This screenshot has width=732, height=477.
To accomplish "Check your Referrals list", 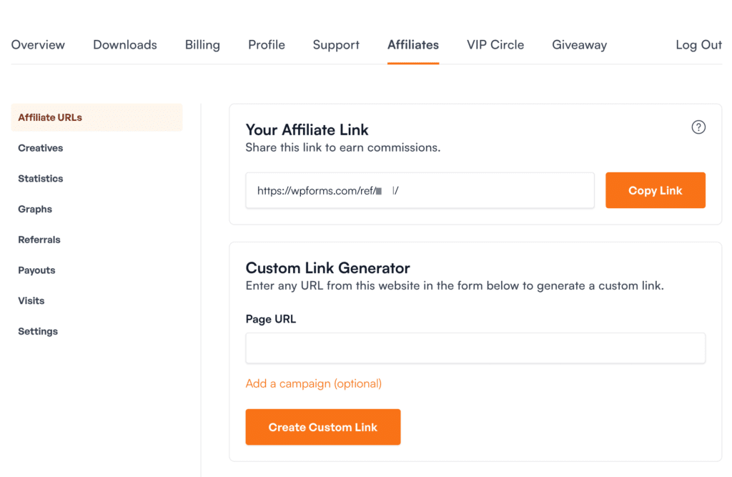I will coord(39,240).
